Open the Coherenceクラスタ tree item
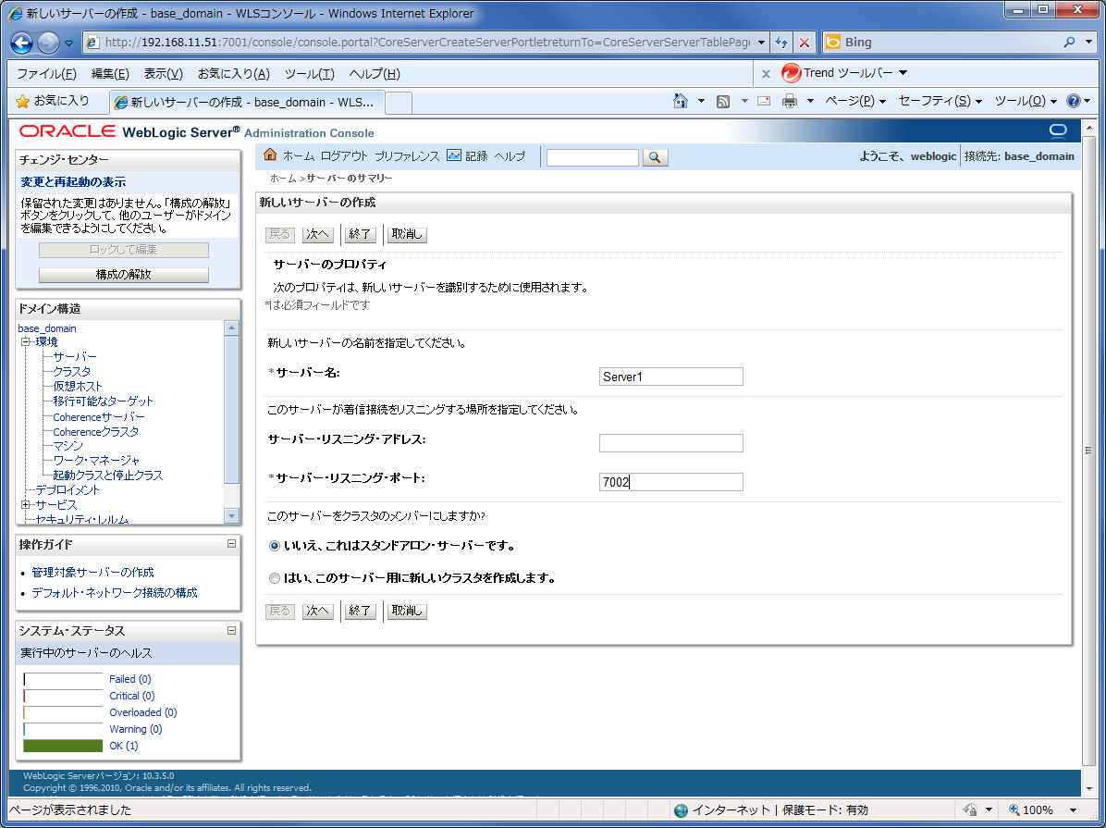1106x828 pixels. coord(96,431)
